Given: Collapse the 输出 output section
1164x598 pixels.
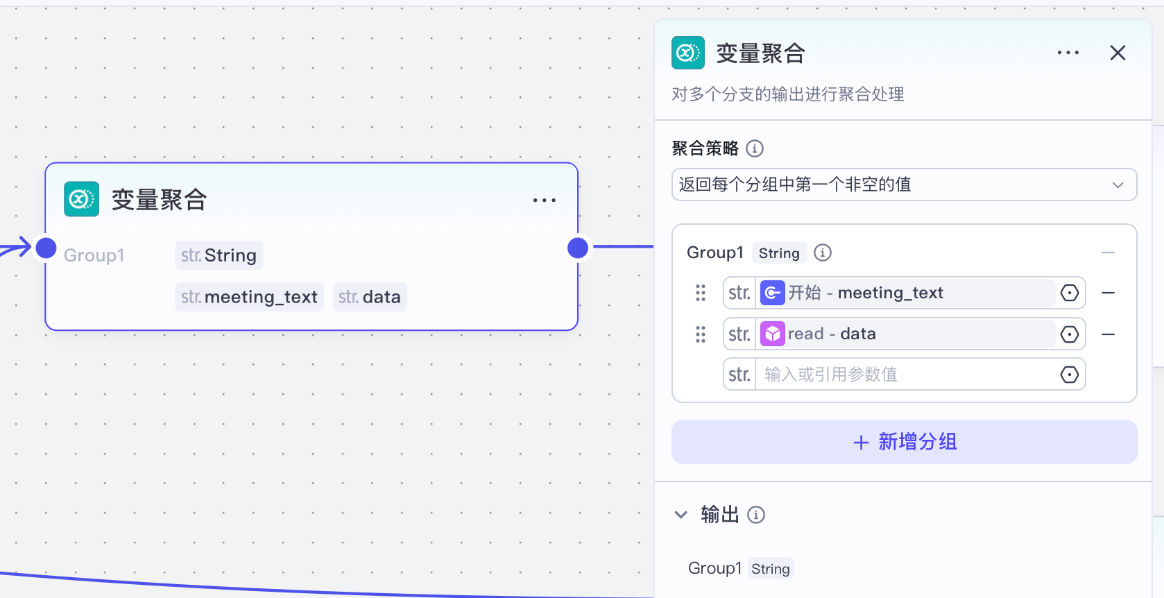Looking at the screenshot, I should (x=681, y=515).
